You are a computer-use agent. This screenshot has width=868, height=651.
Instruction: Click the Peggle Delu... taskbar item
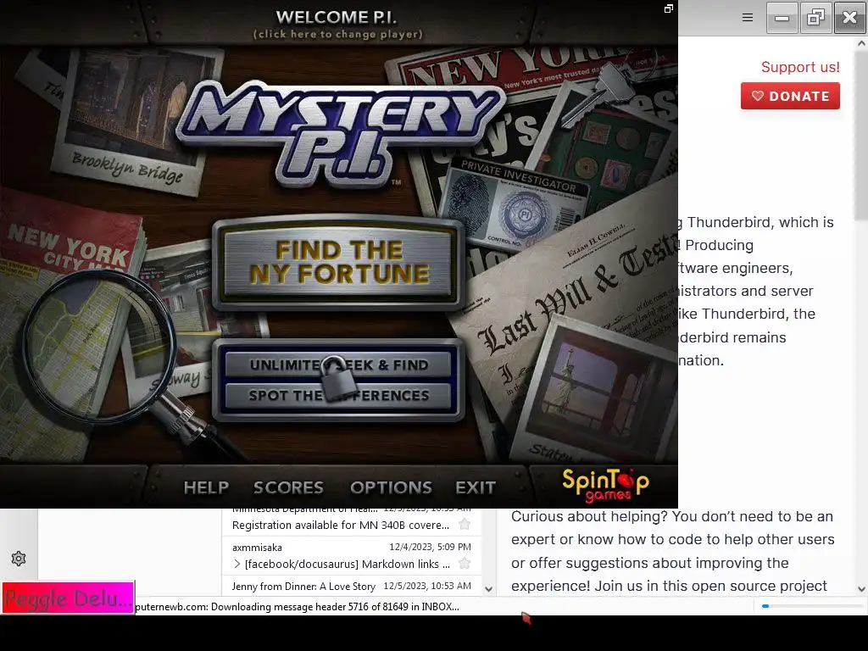click(68, 598)
